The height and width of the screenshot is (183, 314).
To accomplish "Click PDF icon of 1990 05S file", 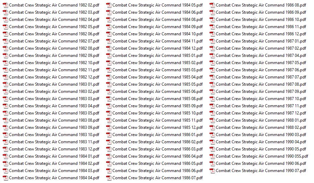I will [212, 156].
